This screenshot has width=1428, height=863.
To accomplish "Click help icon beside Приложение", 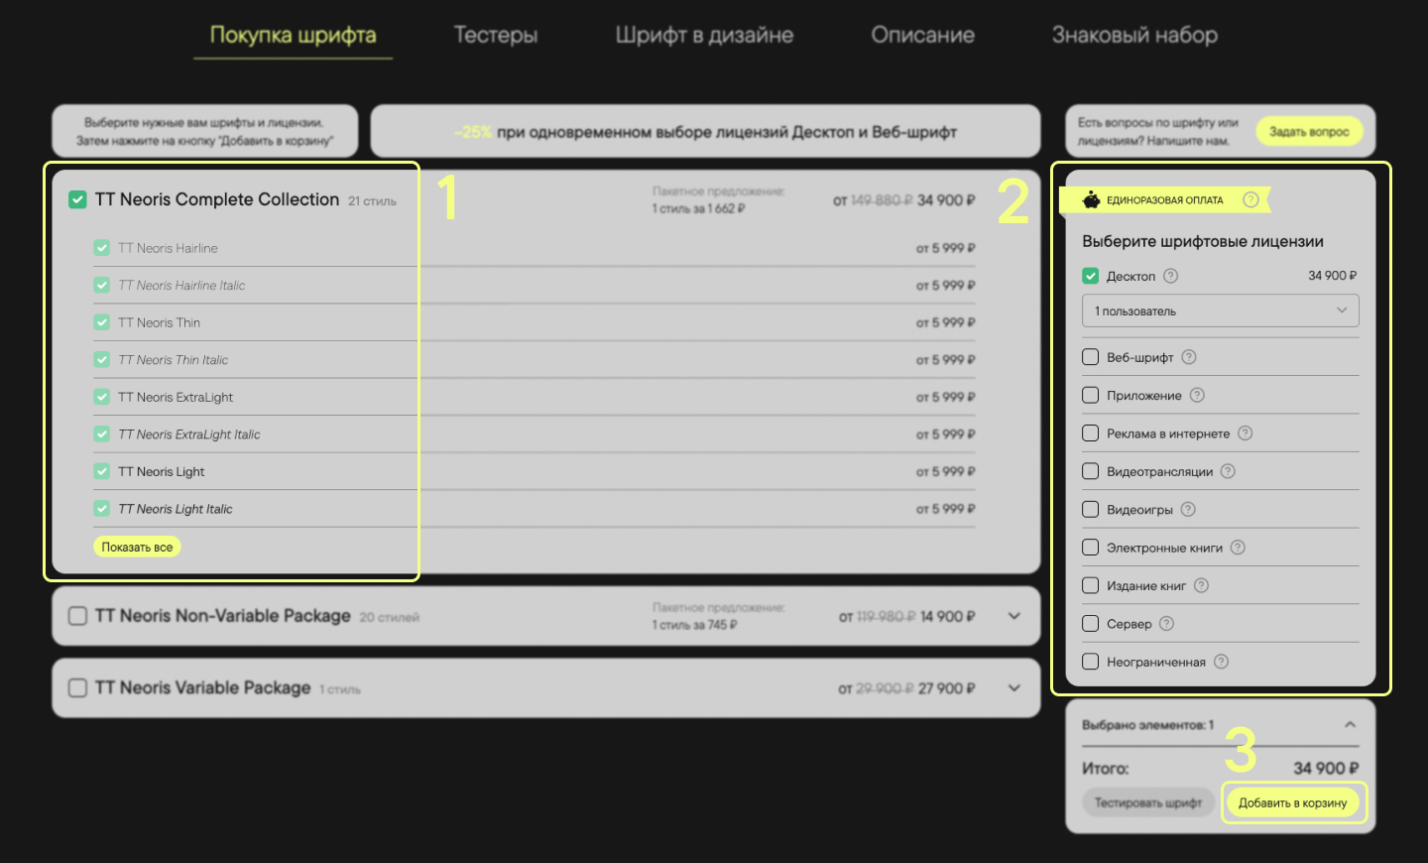I will click(x=1197, y=395).
